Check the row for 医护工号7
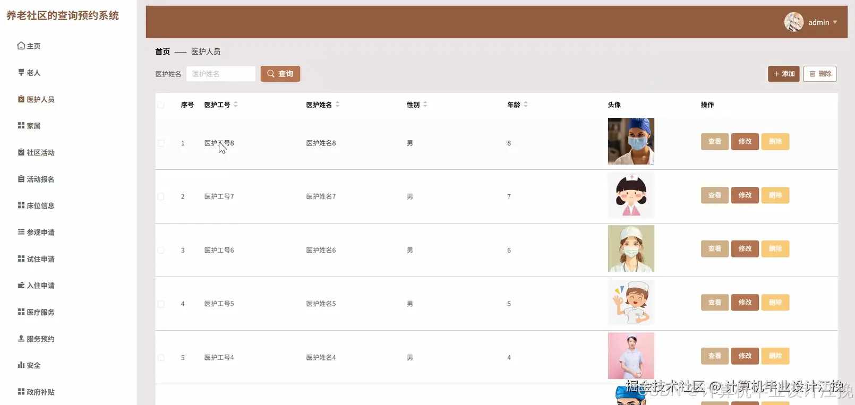 click(161, 197)
